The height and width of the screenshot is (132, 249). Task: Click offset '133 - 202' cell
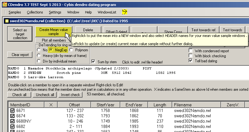click(x=75, y=116)
